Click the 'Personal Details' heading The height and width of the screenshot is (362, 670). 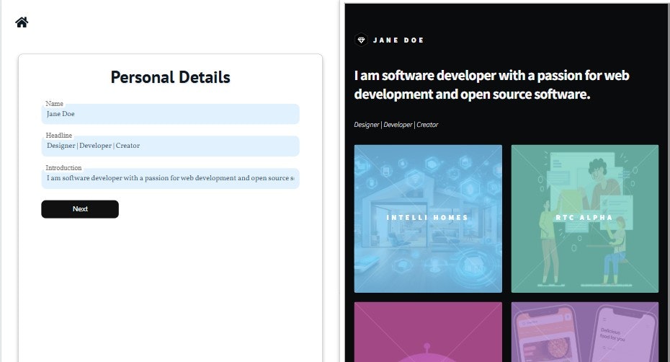(170, 77)
